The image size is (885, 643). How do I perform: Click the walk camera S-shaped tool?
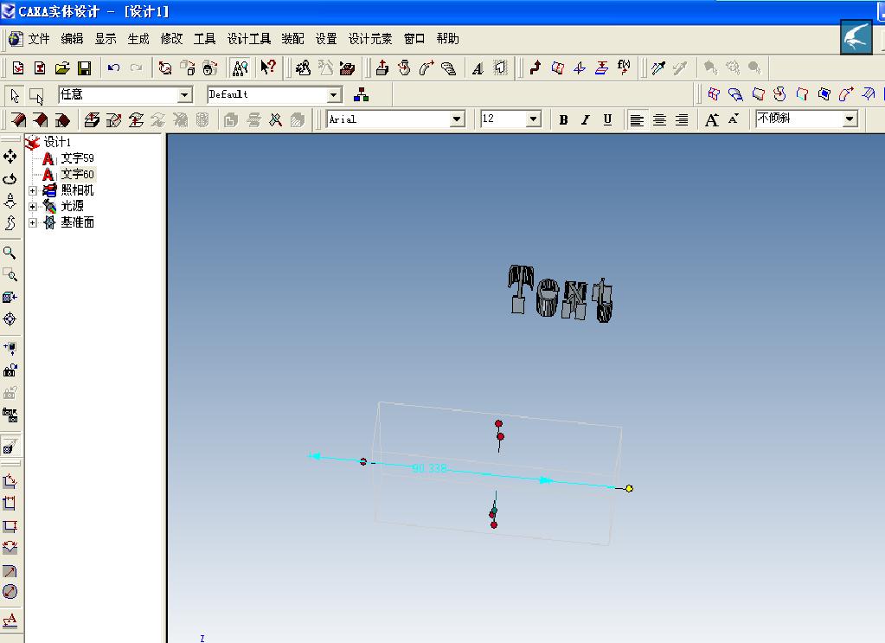click(x=10, y=223)
